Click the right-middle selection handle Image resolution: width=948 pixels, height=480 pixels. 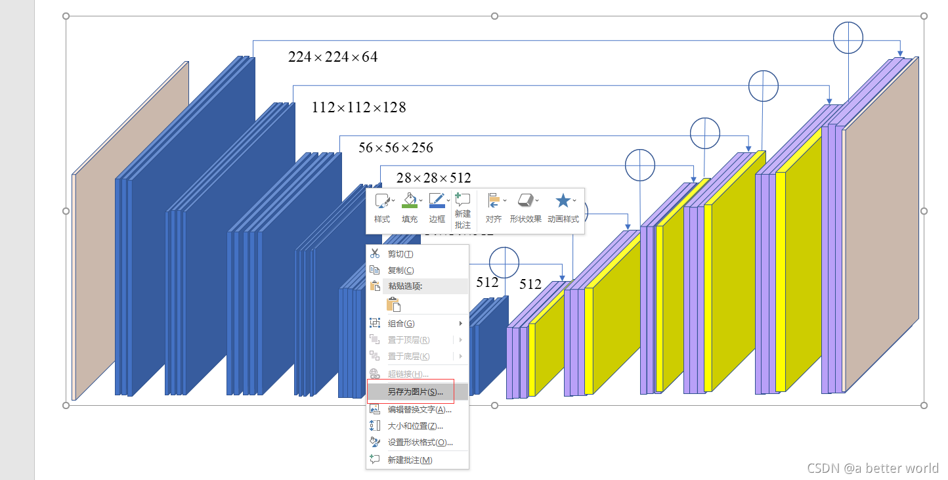tap(924, 211)
